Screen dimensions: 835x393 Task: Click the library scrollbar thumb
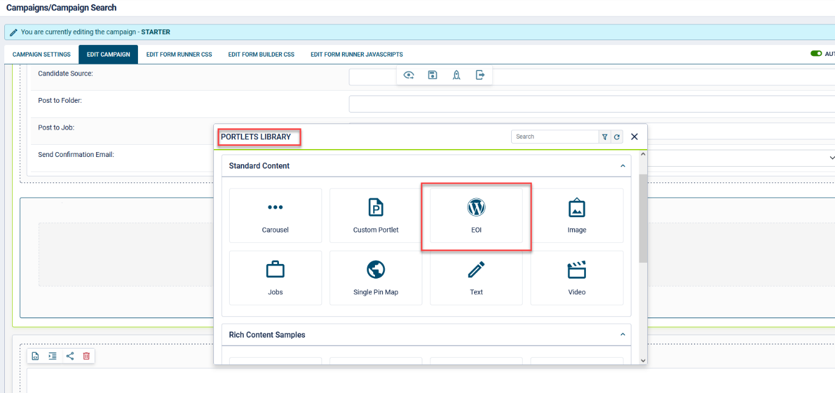643,218
